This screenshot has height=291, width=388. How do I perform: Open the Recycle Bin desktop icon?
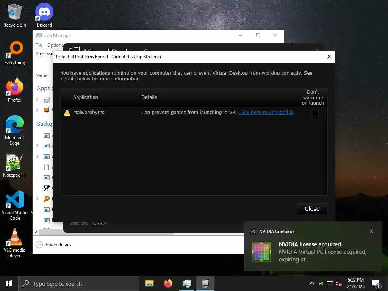(15, 15)
